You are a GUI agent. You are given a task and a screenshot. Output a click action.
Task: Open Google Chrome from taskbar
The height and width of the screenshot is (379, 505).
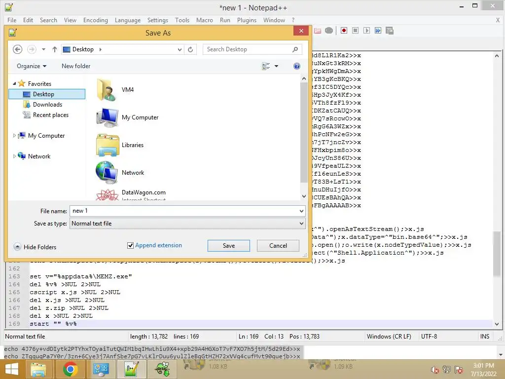click(x=70, y=369)
